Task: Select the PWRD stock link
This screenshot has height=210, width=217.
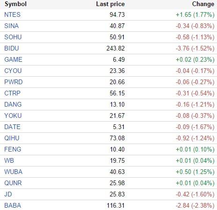Action: (14, 82)
